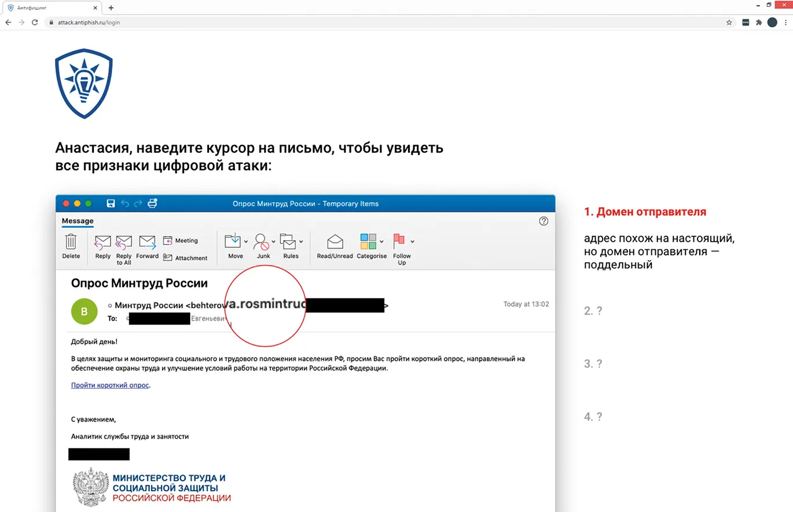Image resolution: width=793 pixels, height=512 pixels.
Task: Click the Categorise colored squares icon
Action: pyautogui.click(x=369, y=241)
